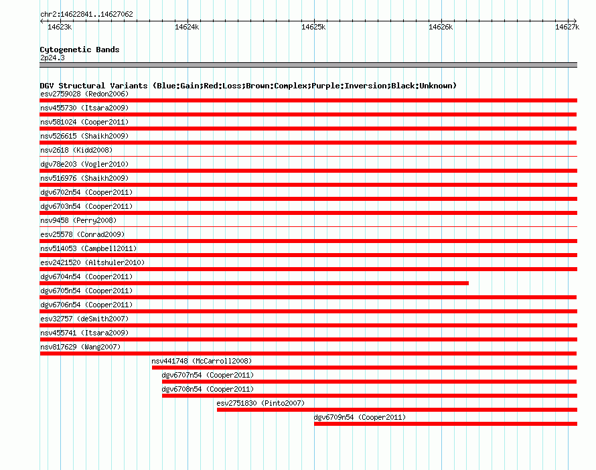Click dgv6706n54 (Cooper2011) label
Screen dimensions: 596x470
(x=86, y=305)
